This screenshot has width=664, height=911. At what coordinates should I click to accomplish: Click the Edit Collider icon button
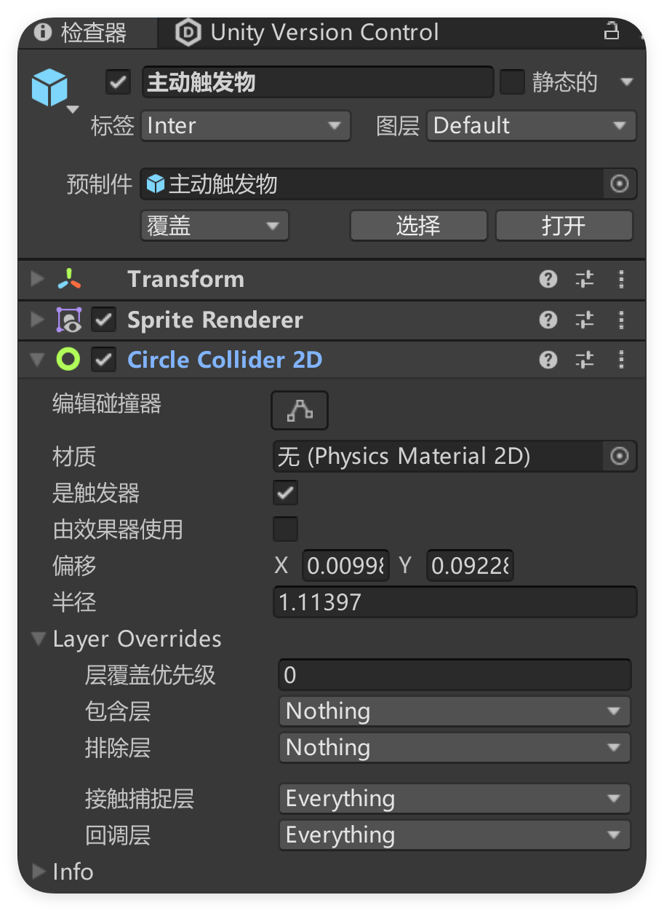coord(300,411)
